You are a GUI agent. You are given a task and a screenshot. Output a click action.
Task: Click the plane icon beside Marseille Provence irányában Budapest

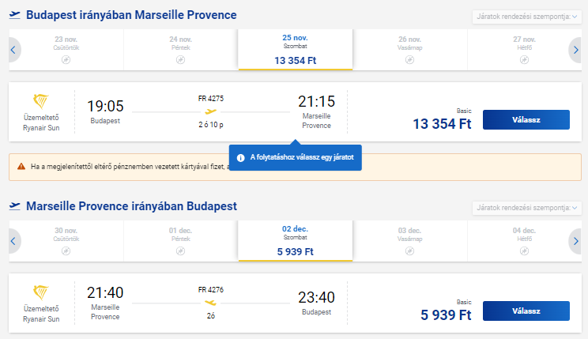coord(15,206)
